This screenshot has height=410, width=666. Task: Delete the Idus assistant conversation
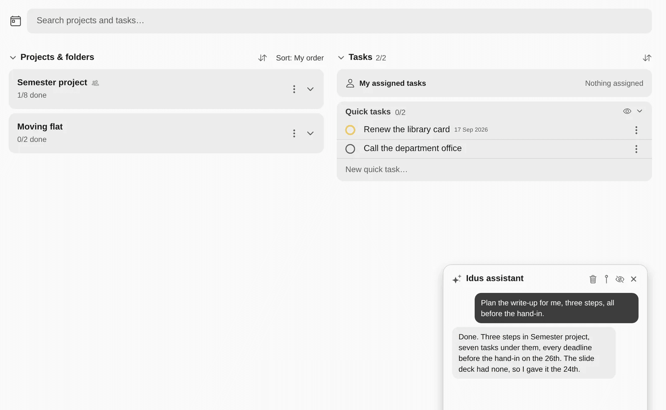click(593, 279)
